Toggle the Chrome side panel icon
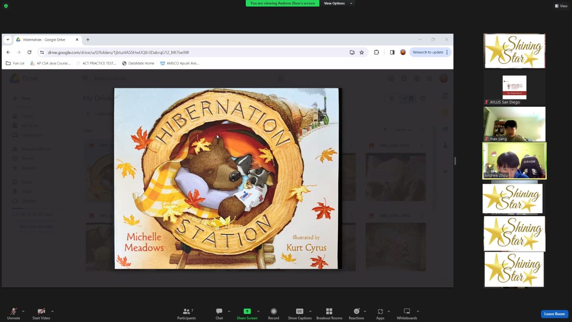Viewport: 572px width, 322px height. [x=392, y=52]
